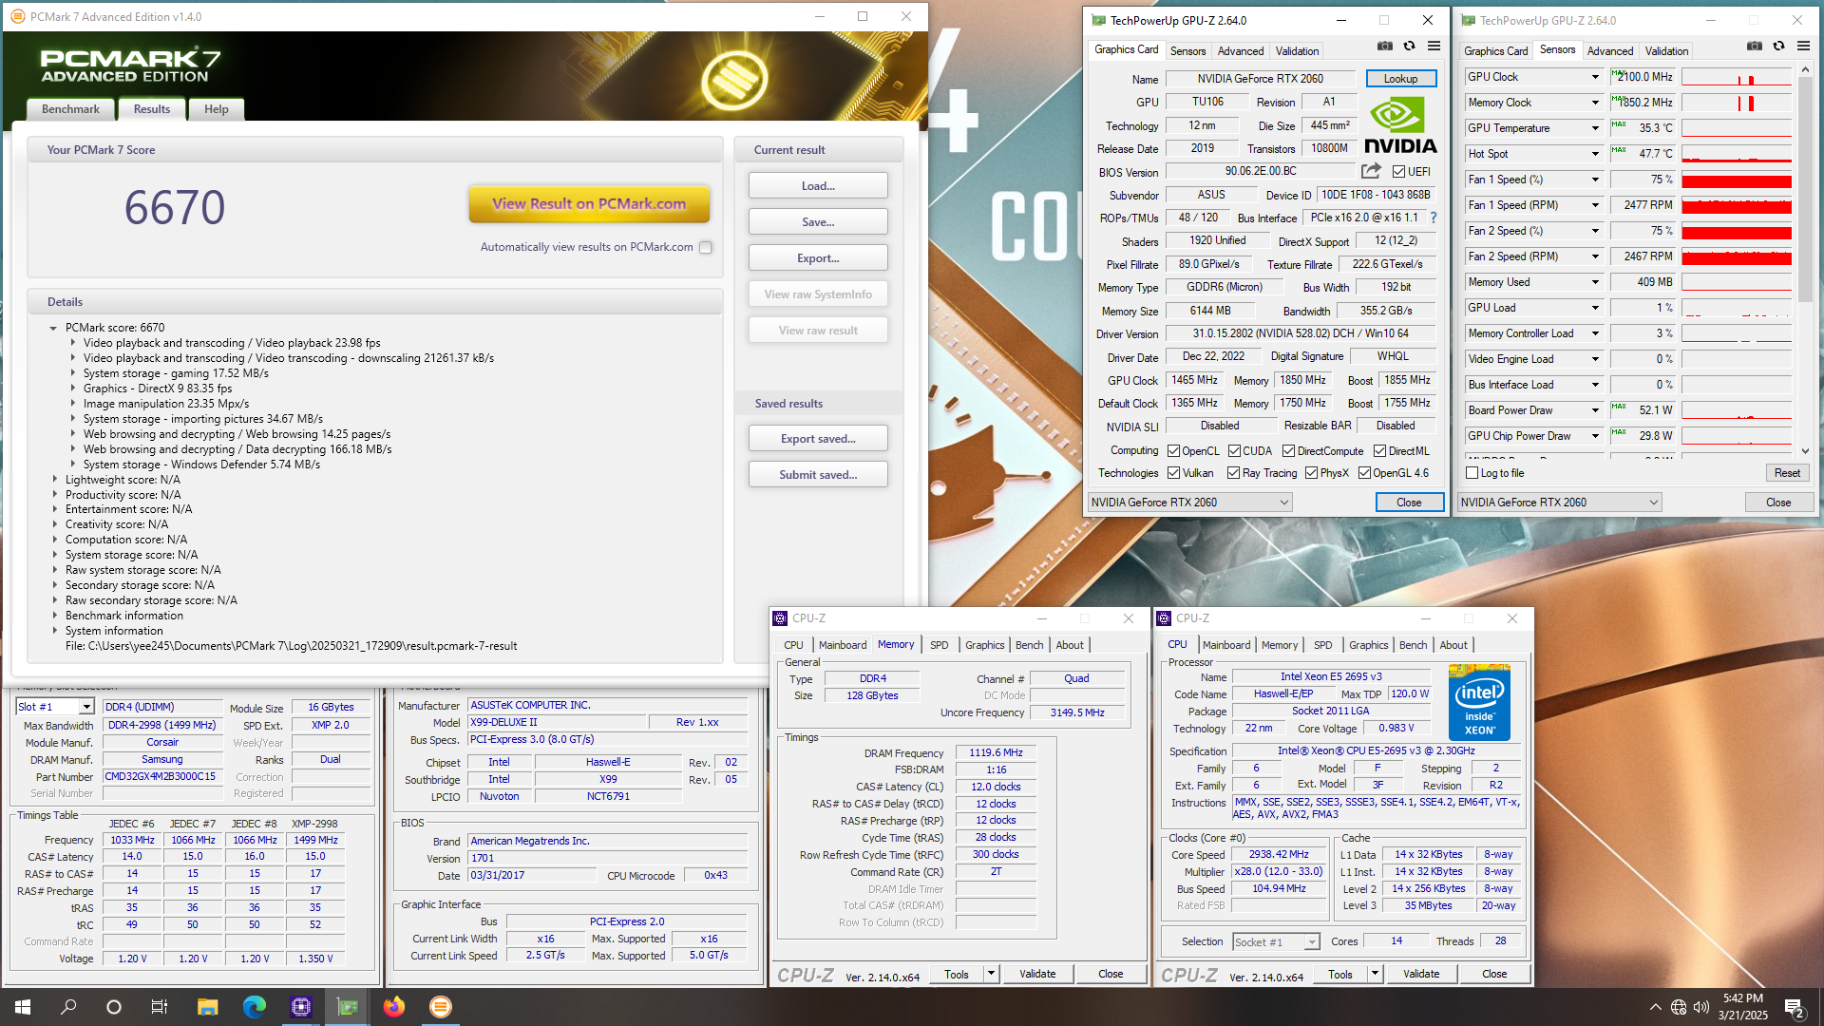Toggle automatically view results on PCMark.com
Screen dimensions: 1824x1026
[x=706, y=248]
